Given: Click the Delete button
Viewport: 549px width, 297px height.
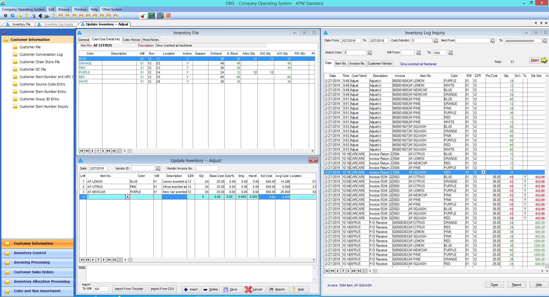Looking at the screenshot, I should 210,289.
